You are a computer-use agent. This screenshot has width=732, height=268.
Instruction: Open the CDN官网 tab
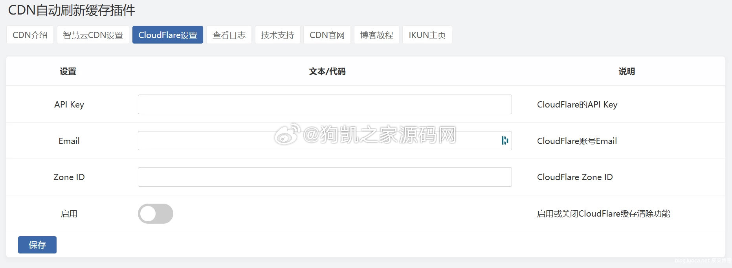pos(327,35)
